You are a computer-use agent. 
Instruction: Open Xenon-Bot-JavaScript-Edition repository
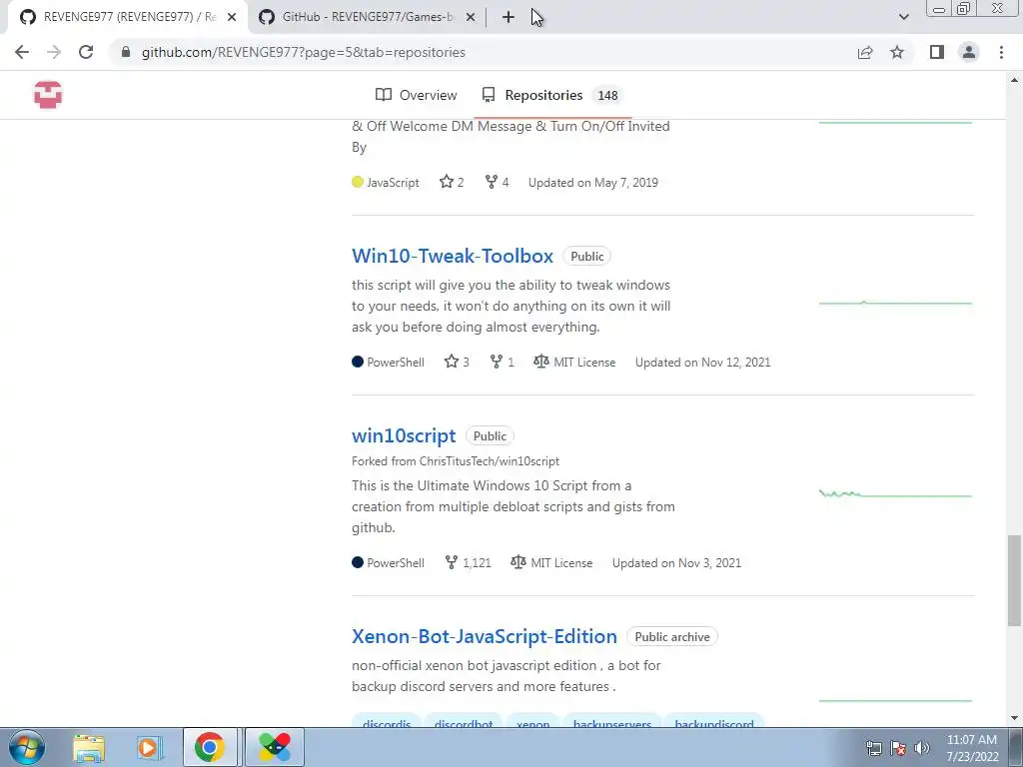485,636
